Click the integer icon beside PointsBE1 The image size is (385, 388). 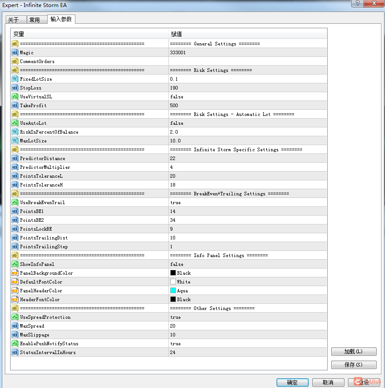click(x=15, y=211)
